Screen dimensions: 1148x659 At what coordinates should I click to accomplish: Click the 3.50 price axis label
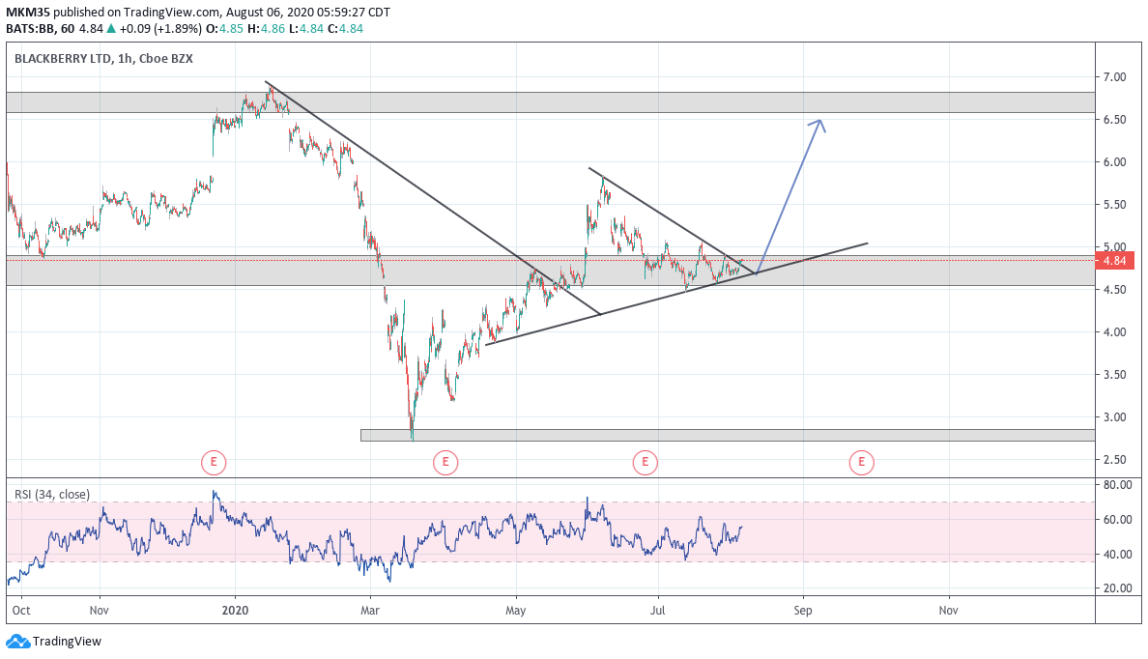[1114, 374]
